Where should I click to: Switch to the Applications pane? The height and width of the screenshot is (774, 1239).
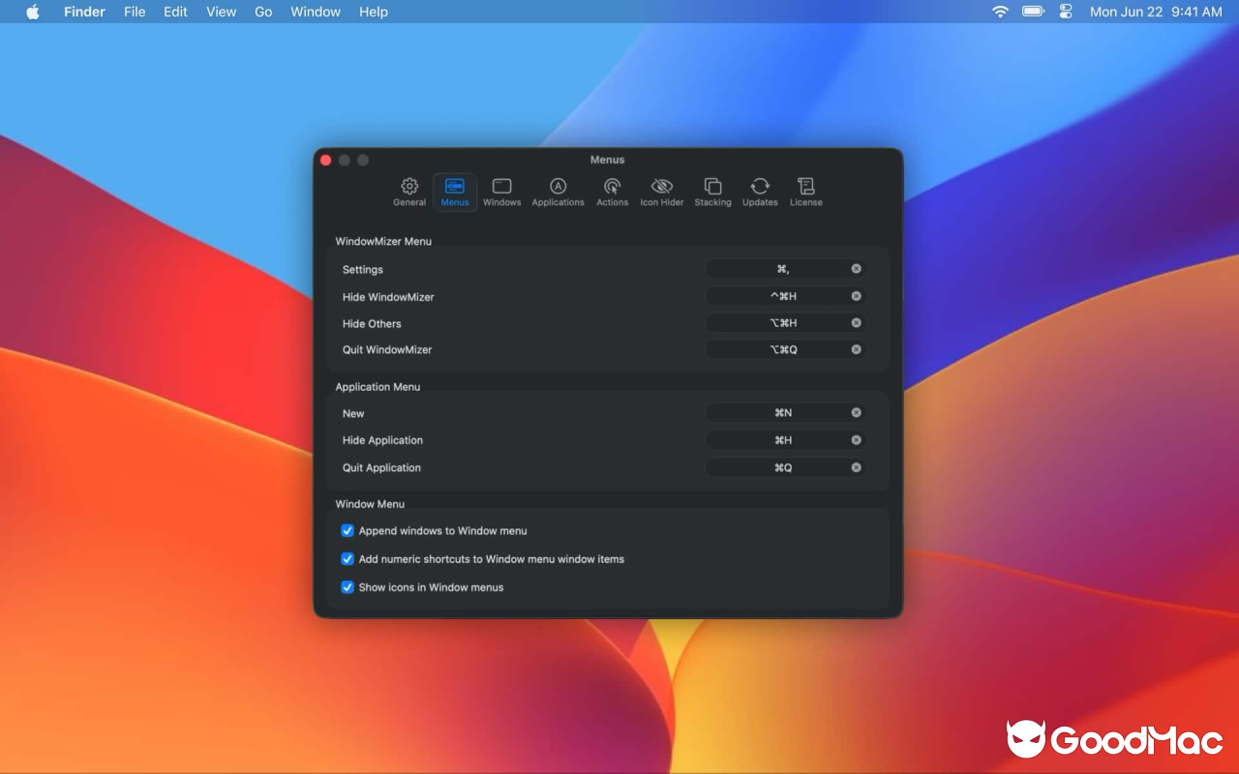coord(558,192)
